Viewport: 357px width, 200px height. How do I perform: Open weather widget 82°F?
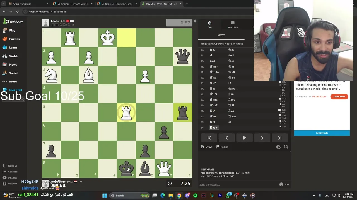pos(12,196)
